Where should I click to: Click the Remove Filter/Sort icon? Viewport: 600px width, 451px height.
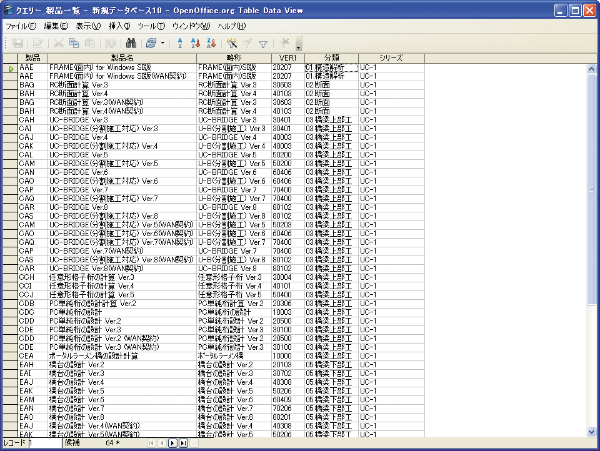(x=284, y=43)
